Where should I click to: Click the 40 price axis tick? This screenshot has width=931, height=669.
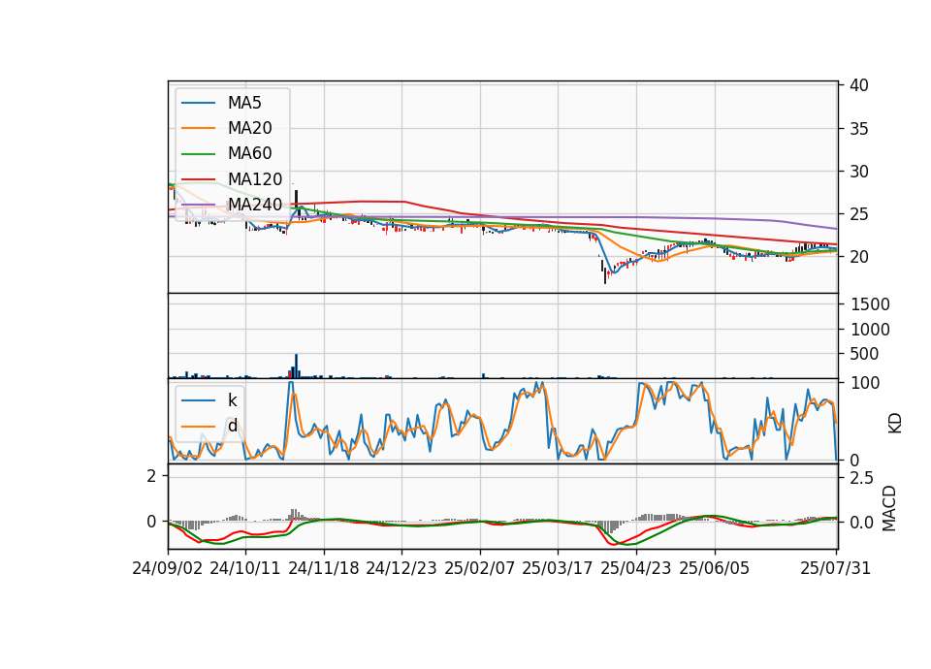[x=858, y=85]
